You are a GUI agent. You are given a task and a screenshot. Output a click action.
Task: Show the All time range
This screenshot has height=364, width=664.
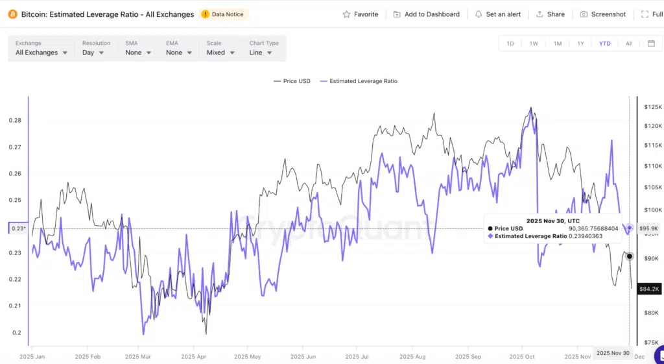(628, 43)
